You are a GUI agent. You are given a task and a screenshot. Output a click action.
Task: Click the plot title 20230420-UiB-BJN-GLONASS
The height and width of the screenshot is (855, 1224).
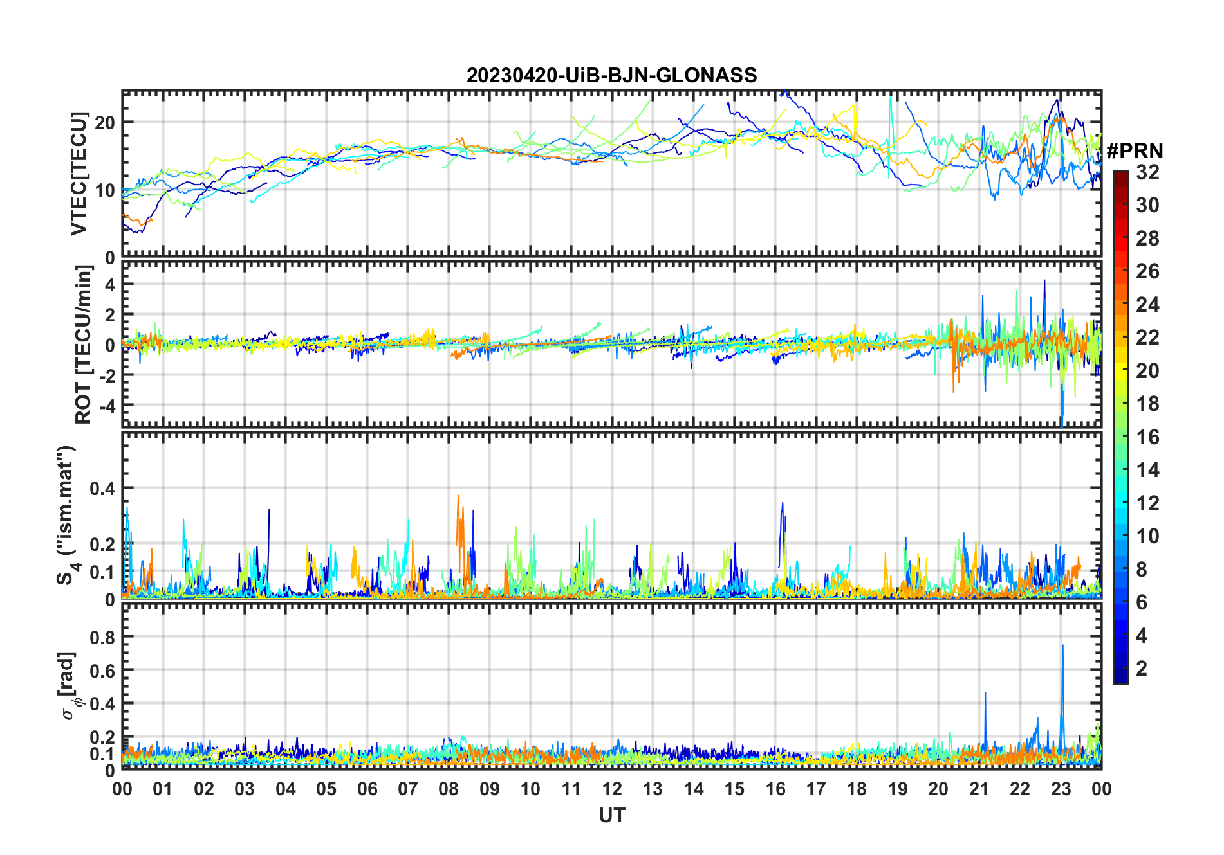[611, 76]
